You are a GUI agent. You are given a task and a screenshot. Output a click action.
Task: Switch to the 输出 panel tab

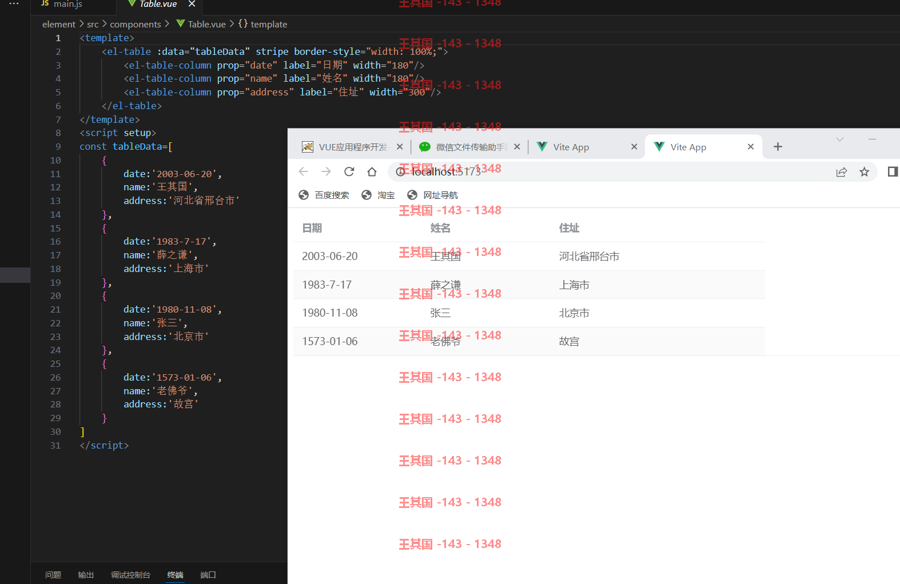pos(86,575)
